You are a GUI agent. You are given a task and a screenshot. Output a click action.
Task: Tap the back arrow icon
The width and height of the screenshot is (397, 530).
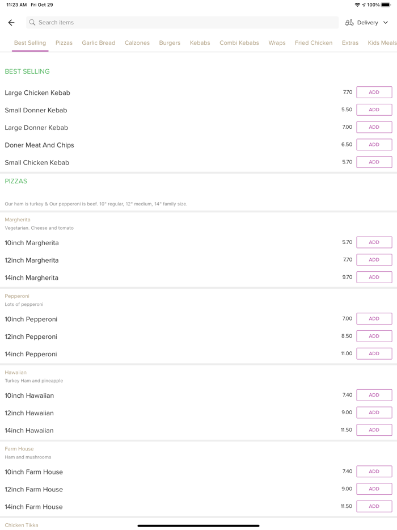11,23
